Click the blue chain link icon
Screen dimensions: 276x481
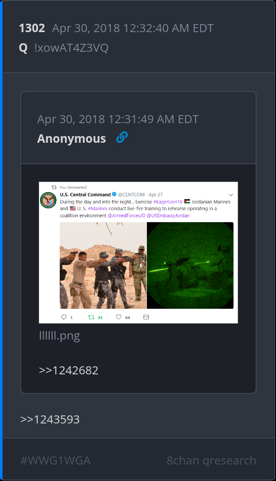tap(122, 137)
